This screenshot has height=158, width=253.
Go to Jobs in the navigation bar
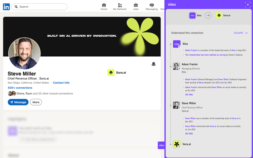pyautogui.click(x=136, y=7)
